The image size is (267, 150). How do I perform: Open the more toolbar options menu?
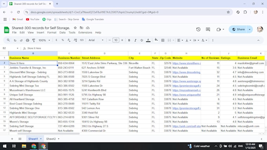213,40
